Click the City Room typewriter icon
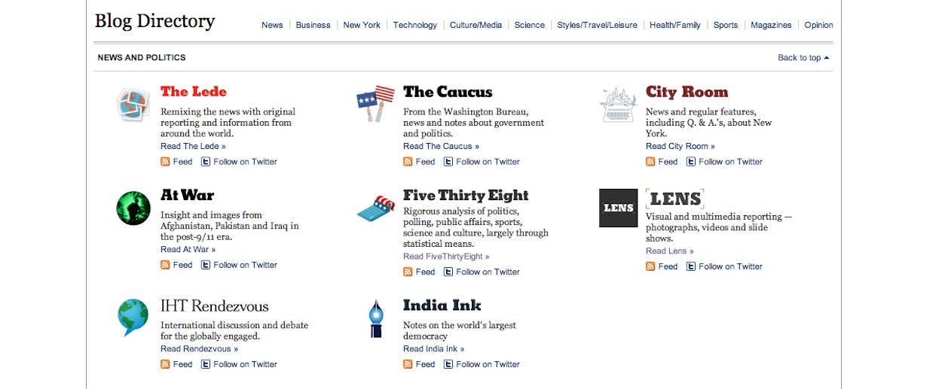 coord(618,105)
